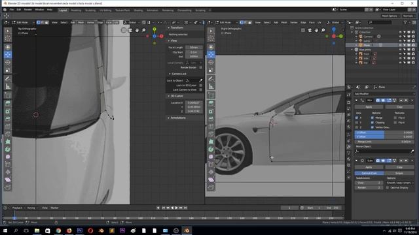Screen dimensions: 419x235
Task: Collapse the blue prints collection in outliner
Action: click(352, 50)
